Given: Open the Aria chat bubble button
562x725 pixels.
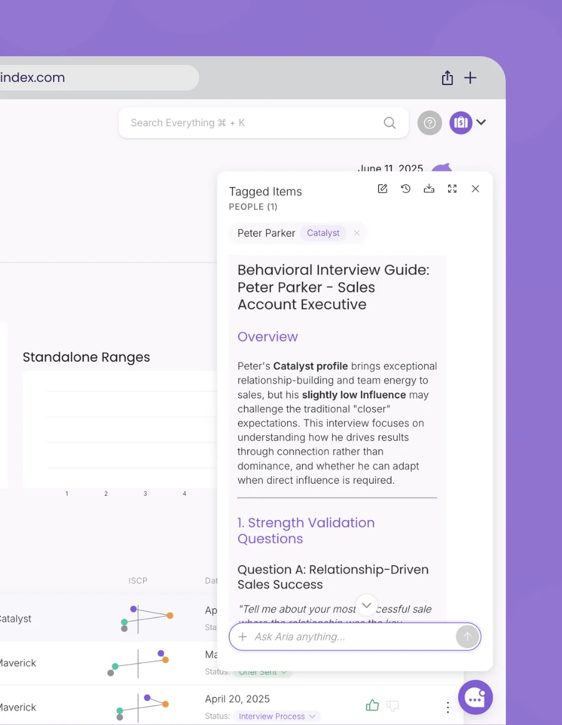Looking at the screenshot, I should point(475,697).
